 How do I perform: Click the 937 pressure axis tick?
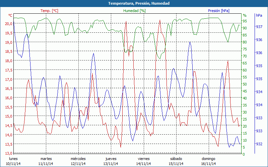tap(259, 27)
